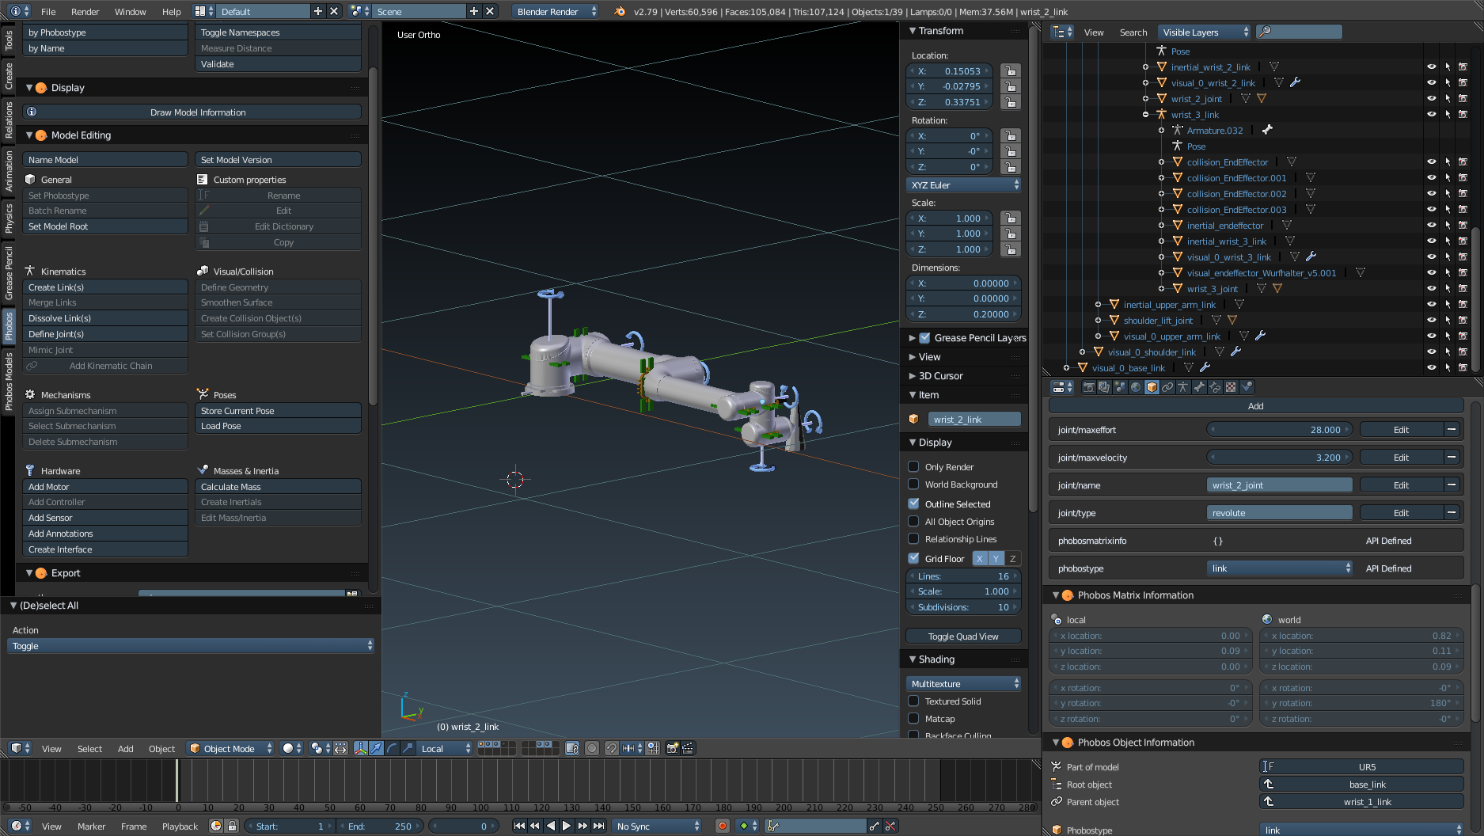Screen dimensions: 1484x836
Task: Open the Bone Constraints properties tab
Action: tap(1215, 387)
